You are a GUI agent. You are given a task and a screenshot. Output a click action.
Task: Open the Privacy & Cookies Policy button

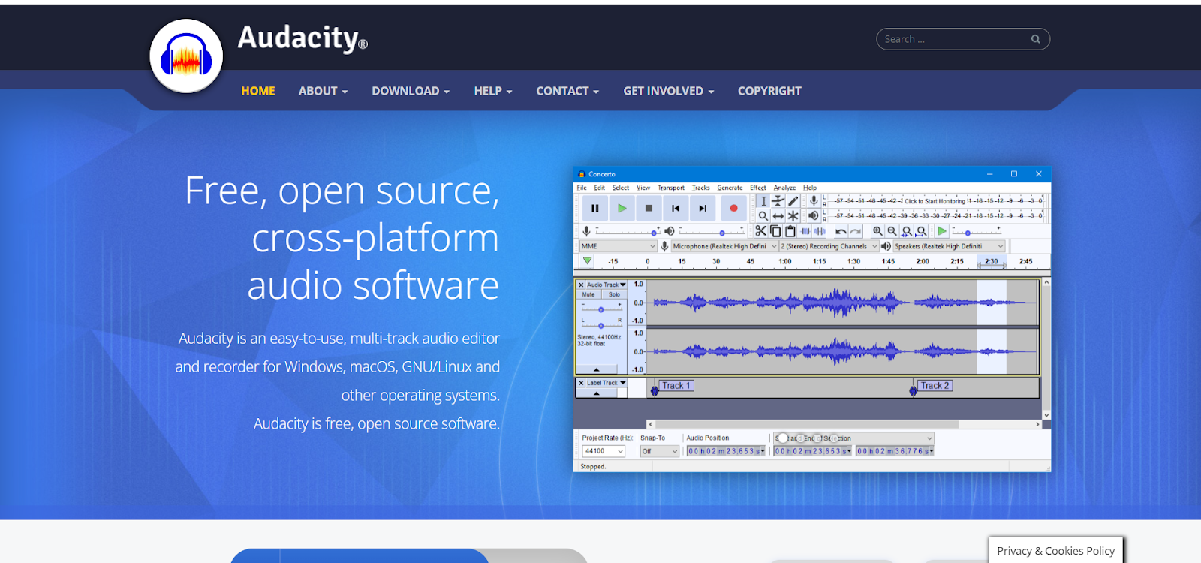1055,550
